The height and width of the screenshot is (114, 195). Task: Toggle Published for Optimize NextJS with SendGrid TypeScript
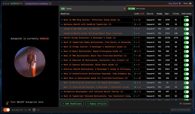(186, 24)
